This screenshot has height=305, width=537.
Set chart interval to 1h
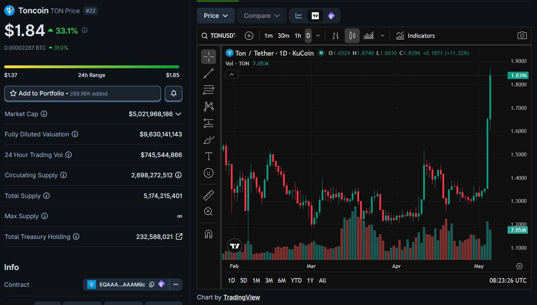[x=298, y=36]
